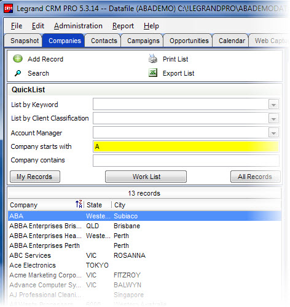Click the Work List button

click(x=146, y=177)
